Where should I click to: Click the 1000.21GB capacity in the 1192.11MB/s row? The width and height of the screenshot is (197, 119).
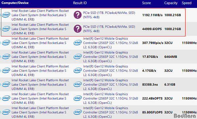pos(173,15)
